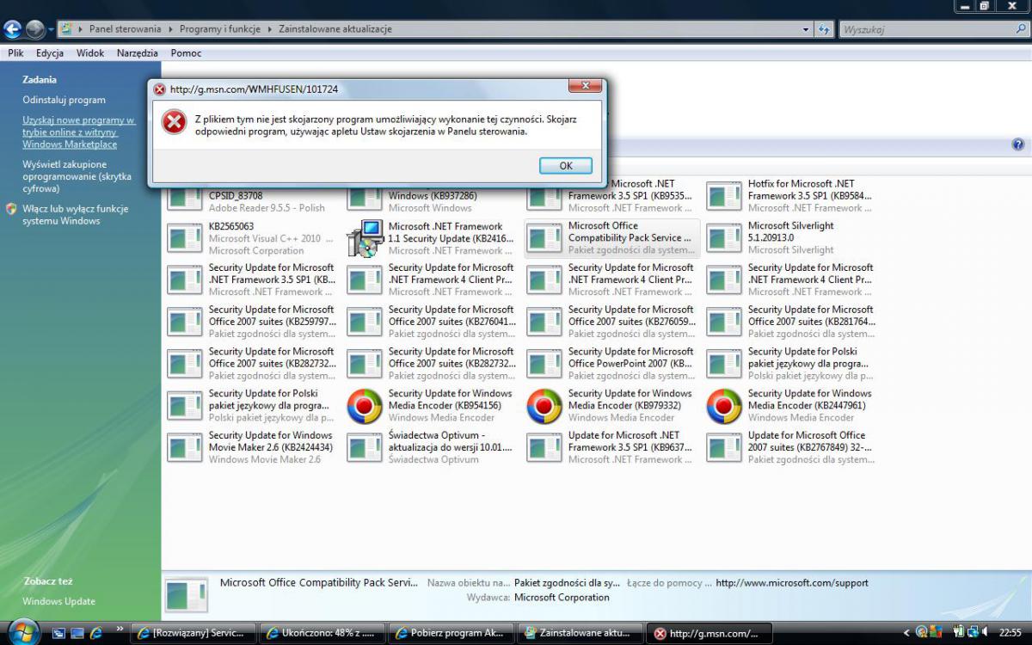
Task: Click the microsoft.com/support link in details pane
Action: [x=792, y=582]
